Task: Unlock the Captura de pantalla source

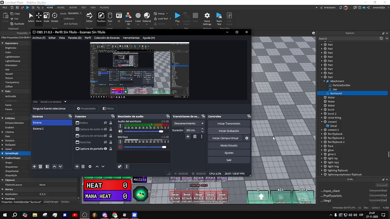Action: click(111, 149)
